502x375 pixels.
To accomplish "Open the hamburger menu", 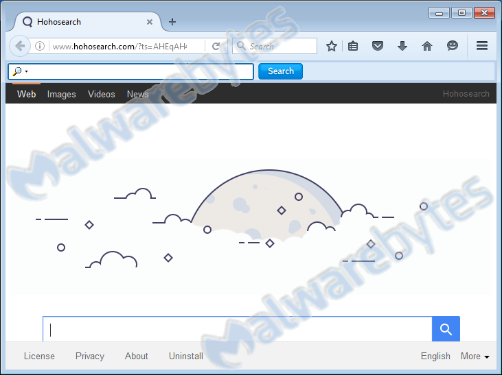I will pos(481,46).
